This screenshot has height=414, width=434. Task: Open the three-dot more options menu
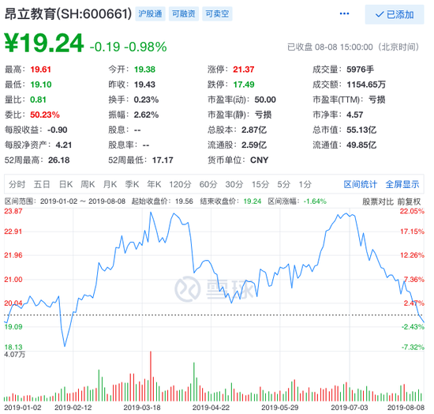pyautogui.click(x=344, y=13)
